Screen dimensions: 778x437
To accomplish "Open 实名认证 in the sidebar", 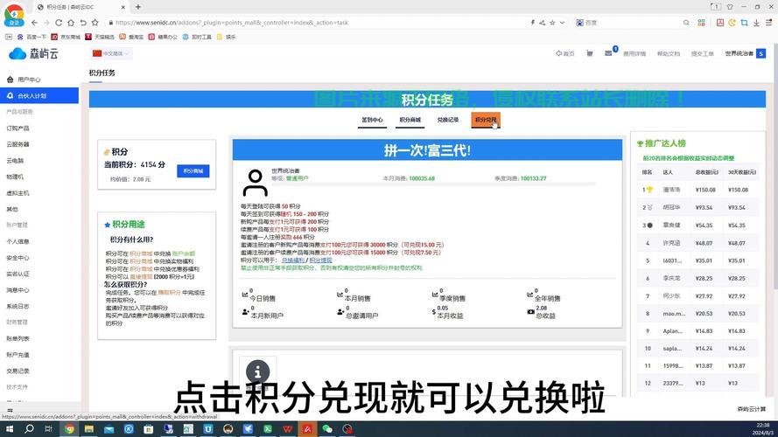I will point(18,274).
